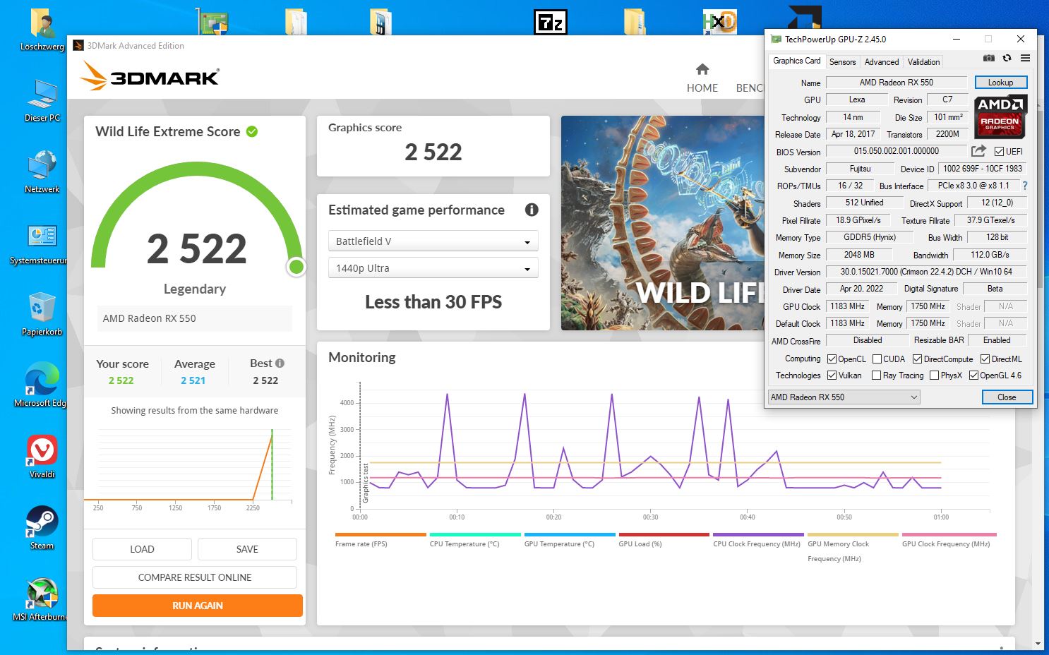Go to HOME in 3DMark navigation
This screenshot has height=655, width=1049.
pyautogui.click(x=702, y=88)
